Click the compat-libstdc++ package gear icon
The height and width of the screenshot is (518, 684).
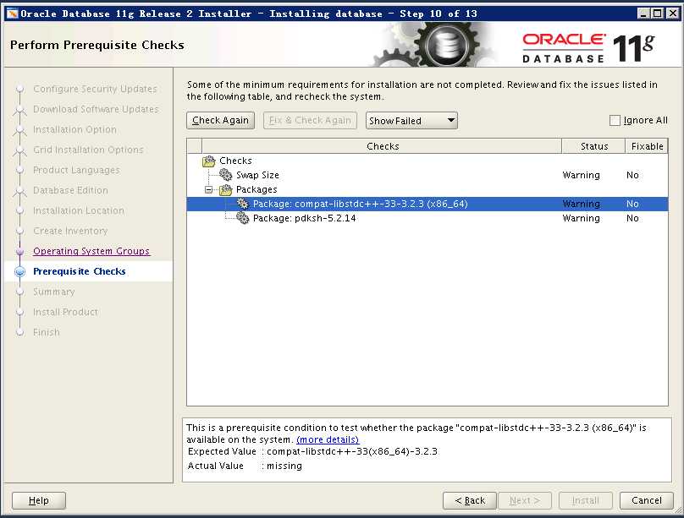coord(243,204)
